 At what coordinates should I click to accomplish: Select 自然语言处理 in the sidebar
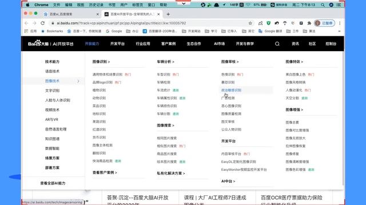(x=56, y=129)
